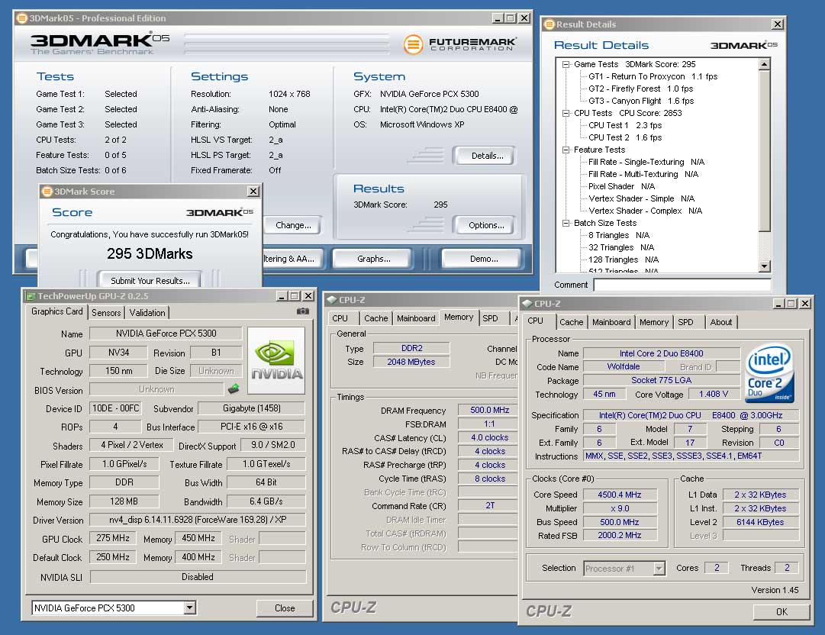Open Cache tab in front CPU-Z window
This screenshot has width=825, height=635.
pyautogui.click(x=572, y=322)
